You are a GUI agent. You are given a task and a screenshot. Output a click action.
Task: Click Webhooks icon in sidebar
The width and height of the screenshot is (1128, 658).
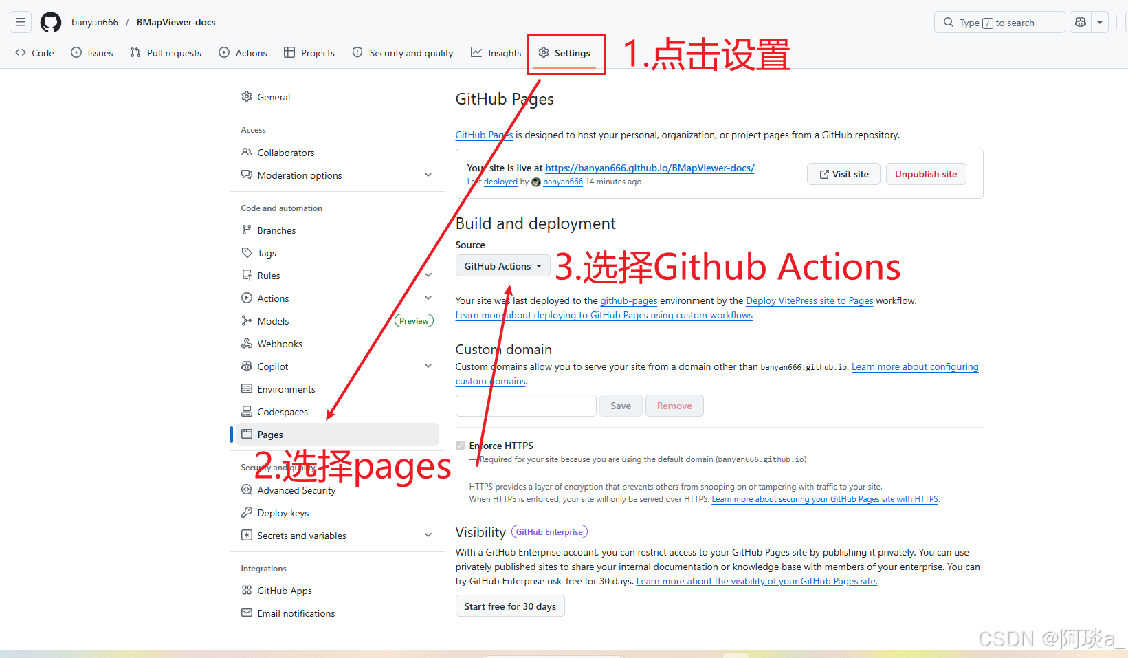[x=247, y=344]
